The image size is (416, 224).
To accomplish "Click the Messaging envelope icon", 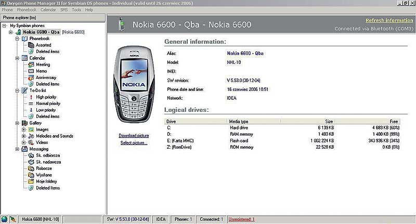I will point(24,149).
